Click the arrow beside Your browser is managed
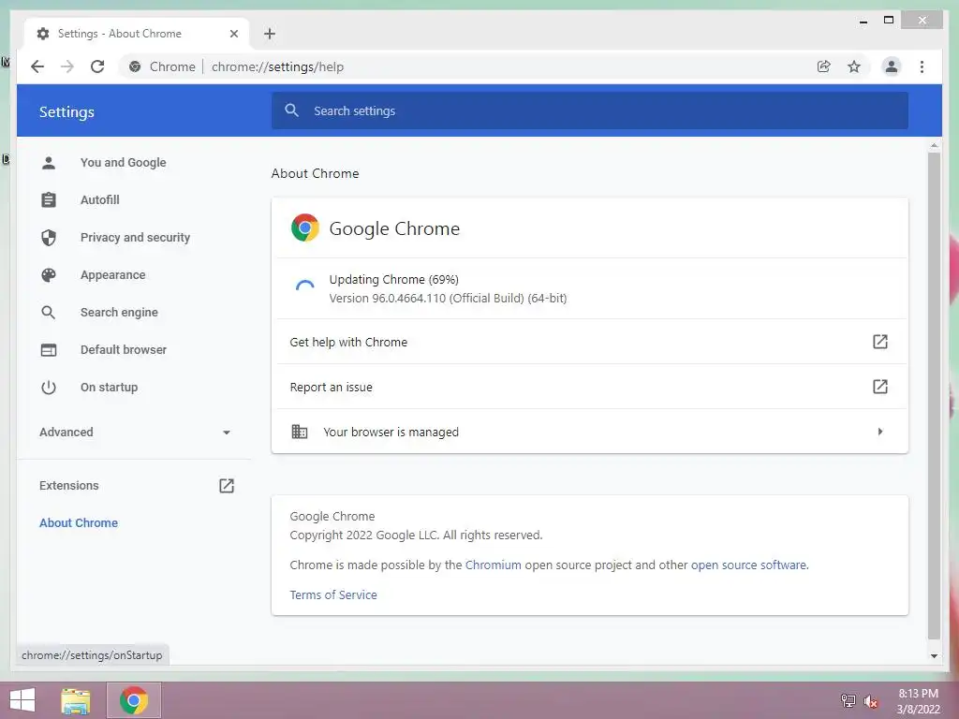This screenshot has height=719, width=959. click(879, 432)
